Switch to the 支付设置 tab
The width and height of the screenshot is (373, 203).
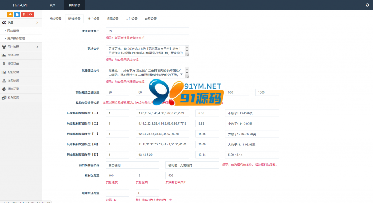(x=131, y=19)
